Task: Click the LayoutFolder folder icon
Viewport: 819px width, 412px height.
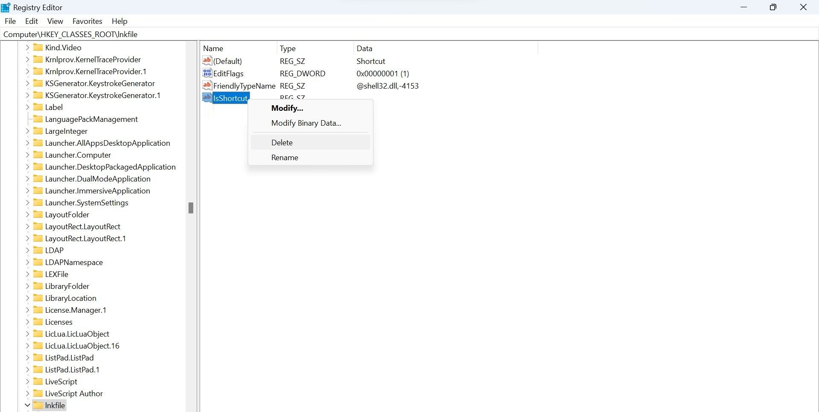Action: point(38,214)
